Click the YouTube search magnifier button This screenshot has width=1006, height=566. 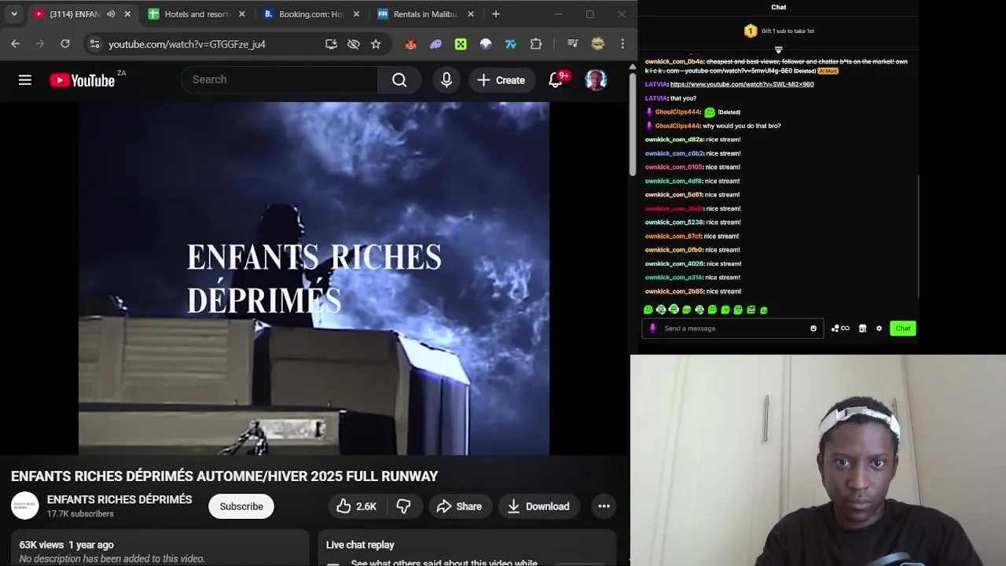pyautogui.click(x=399, y=79)
